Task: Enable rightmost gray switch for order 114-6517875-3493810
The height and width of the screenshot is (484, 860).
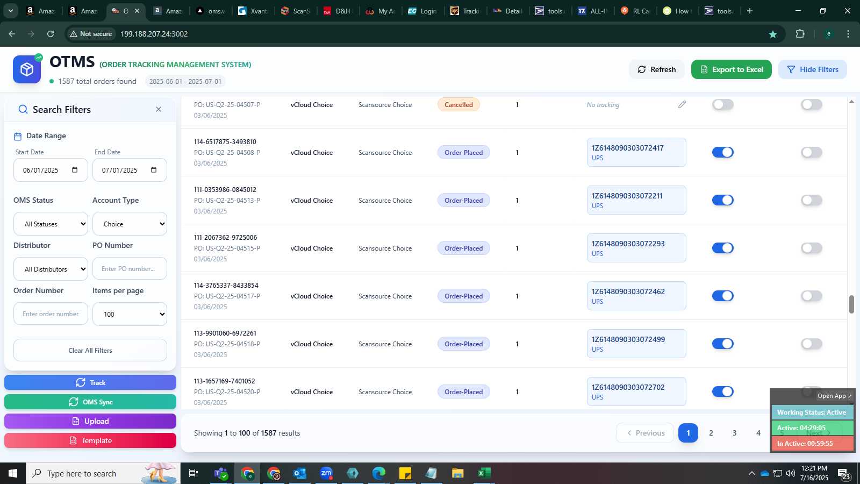Action: tap(812, 152)
